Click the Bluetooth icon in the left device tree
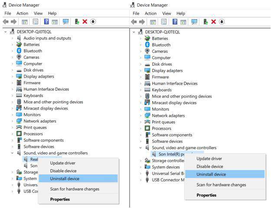Screen dimensions: 271x208 click(x=19, y=51)
